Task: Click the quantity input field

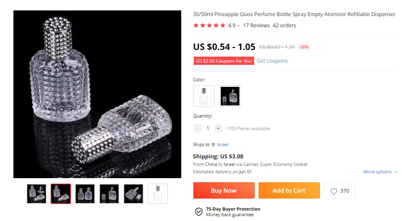Action: (208, 128)
